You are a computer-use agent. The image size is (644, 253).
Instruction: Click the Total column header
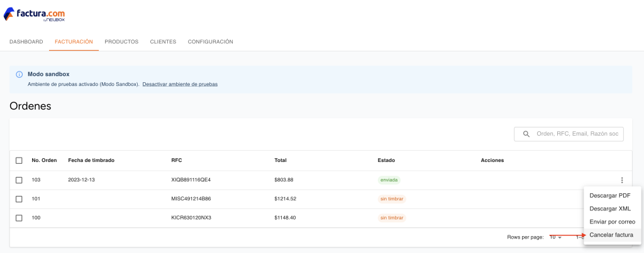pos(280,160)
